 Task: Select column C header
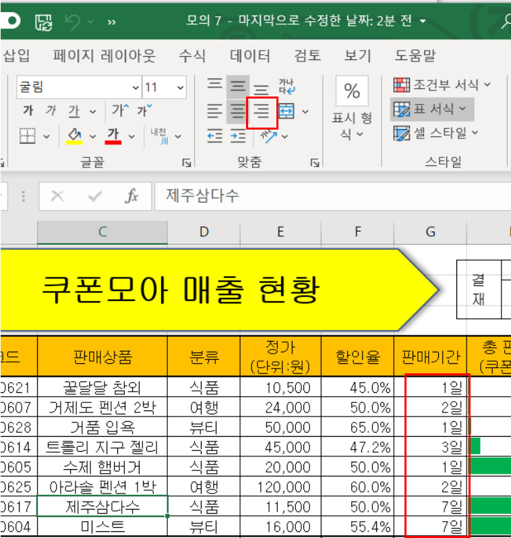pos(102,232)
